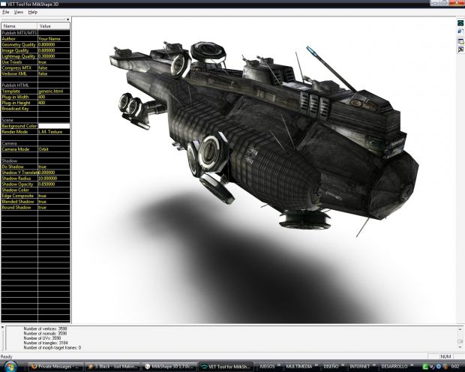The image size is (465, 372).
Task: Toggle Use Trixels 'true' value
Action: [x=54, y=62]
